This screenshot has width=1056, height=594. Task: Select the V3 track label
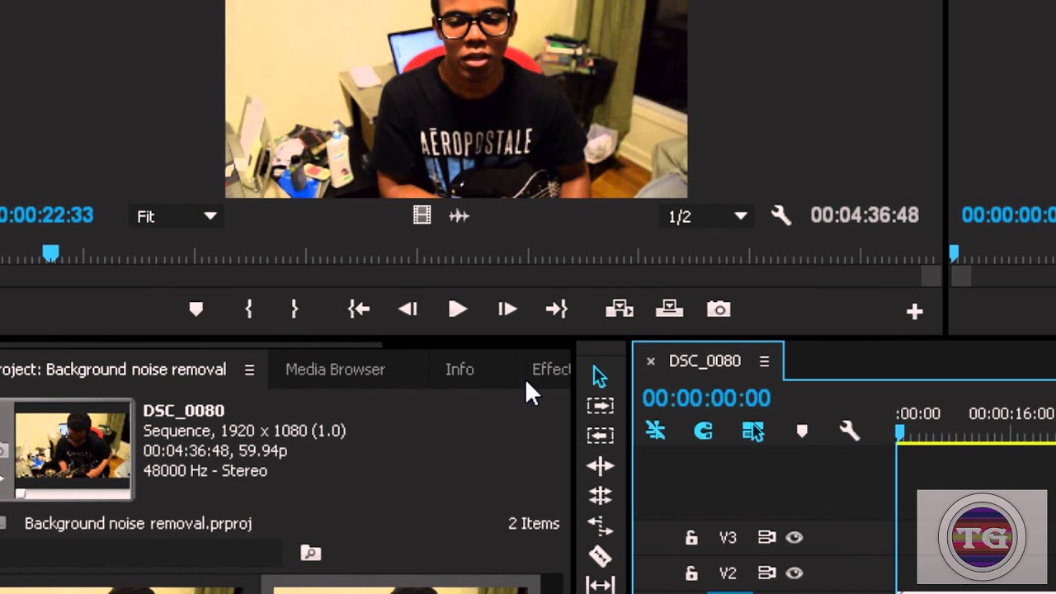(727, 538)
